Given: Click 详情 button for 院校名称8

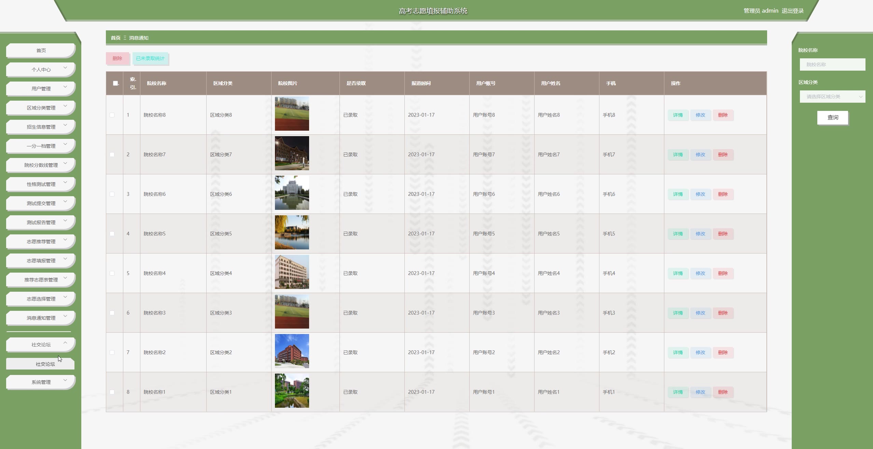Looking at the screenshot, I should pos(678,115).
